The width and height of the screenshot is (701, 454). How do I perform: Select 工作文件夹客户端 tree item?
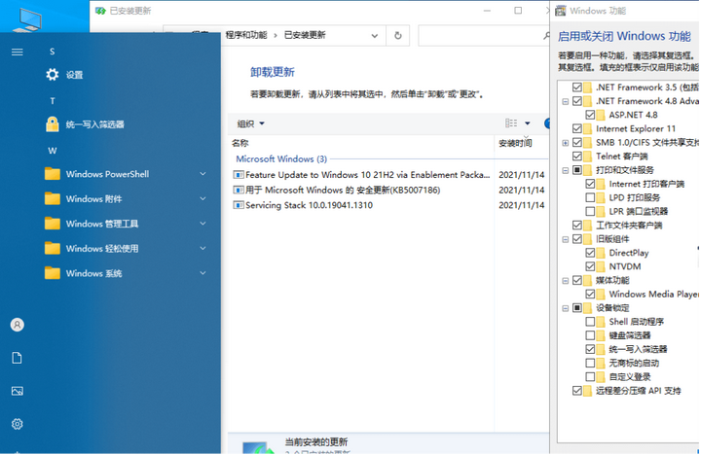pyautogui.click(x=629, y=225)
